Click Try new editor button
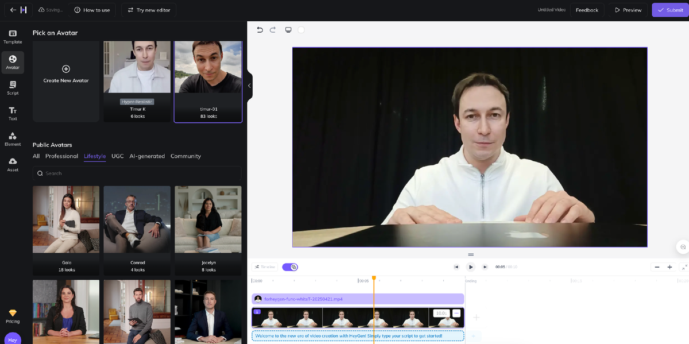The image size is (689, 344). coord(149,10)
